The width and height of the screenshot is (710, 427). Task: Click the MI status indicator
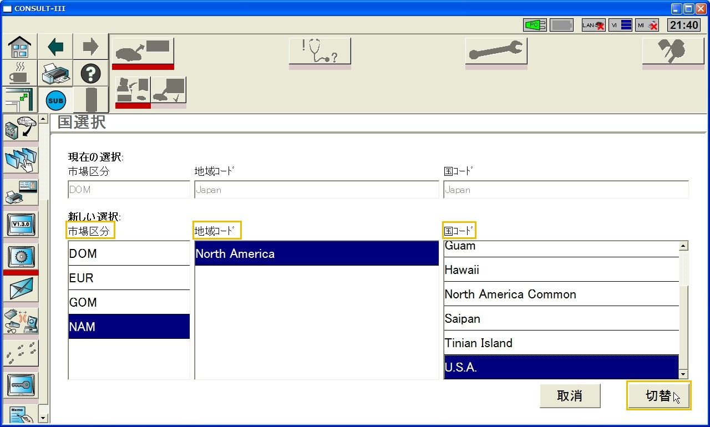coord(647,25)
